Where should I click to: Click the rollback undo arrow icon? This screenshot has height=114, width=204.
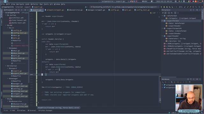point(196,7)
